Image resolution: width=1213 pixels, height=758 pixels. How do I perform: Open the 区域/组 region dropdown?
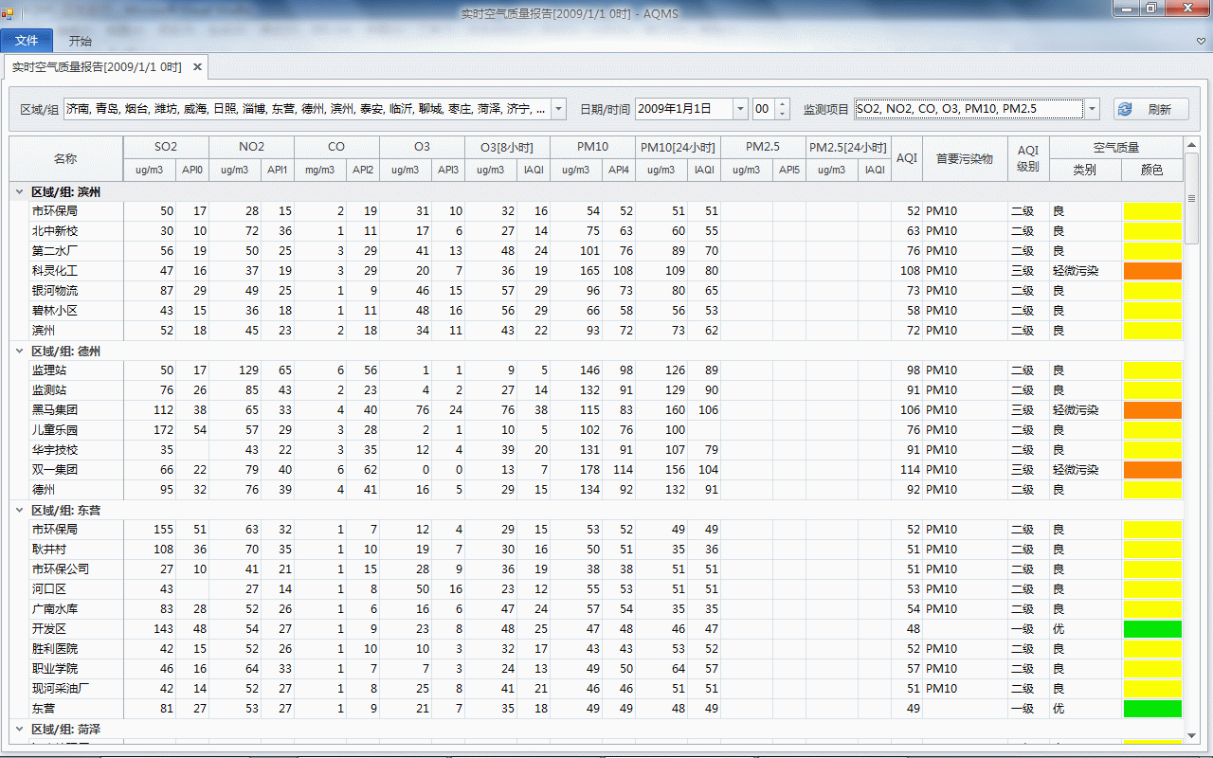tap(558, 109)
